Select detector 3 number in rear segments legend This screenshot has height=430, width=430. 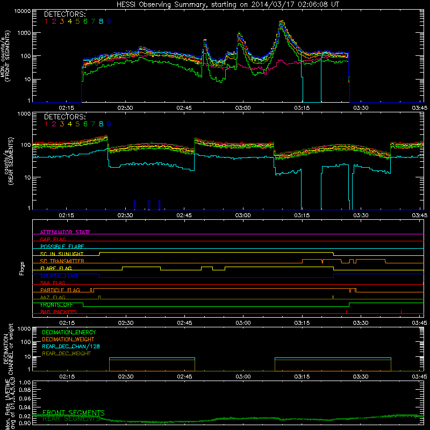click(62, 124)
